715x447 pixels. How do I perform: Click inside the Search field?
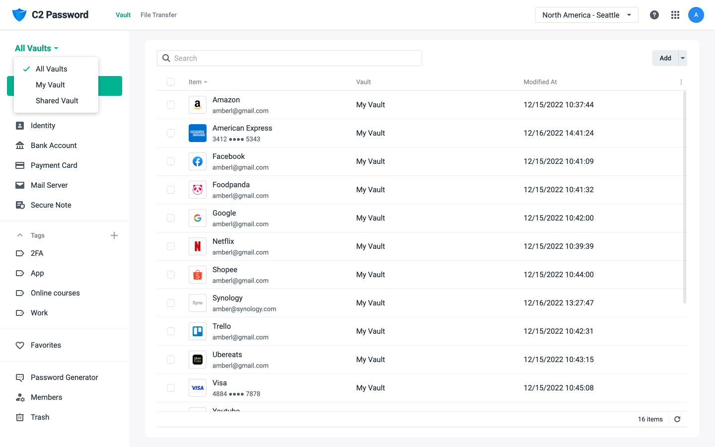click(x=289, y=58)
